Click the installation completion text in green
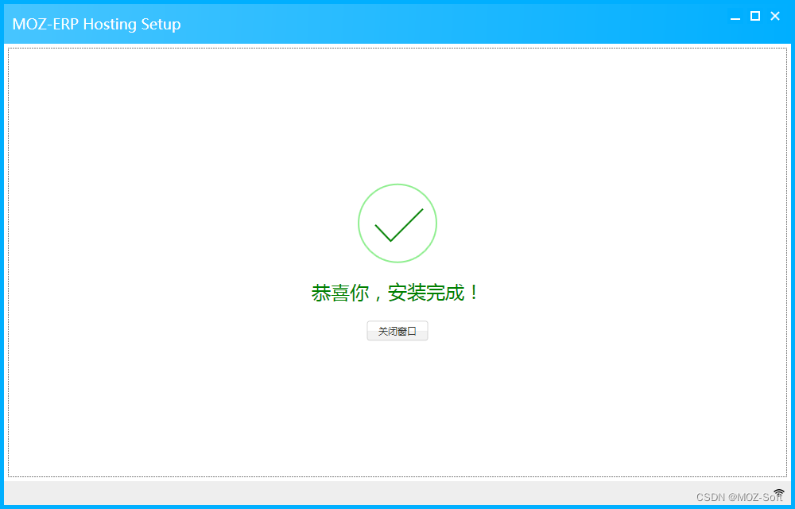The height and width of the screenshot is (509, 795). tap(397, 292)
